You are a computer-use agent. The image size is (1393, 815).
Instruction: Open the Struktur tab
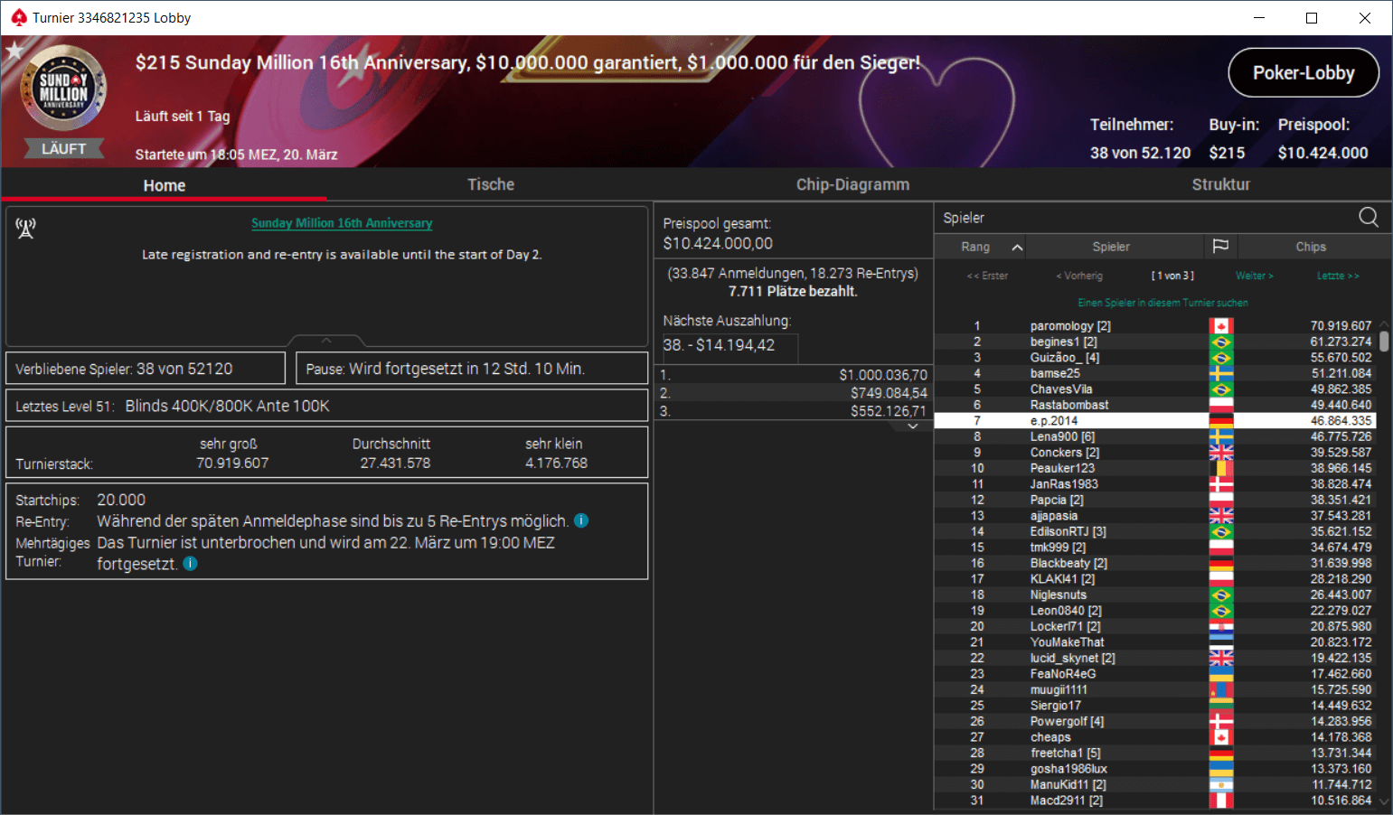pyautogui.click(x=1220, y=184)
